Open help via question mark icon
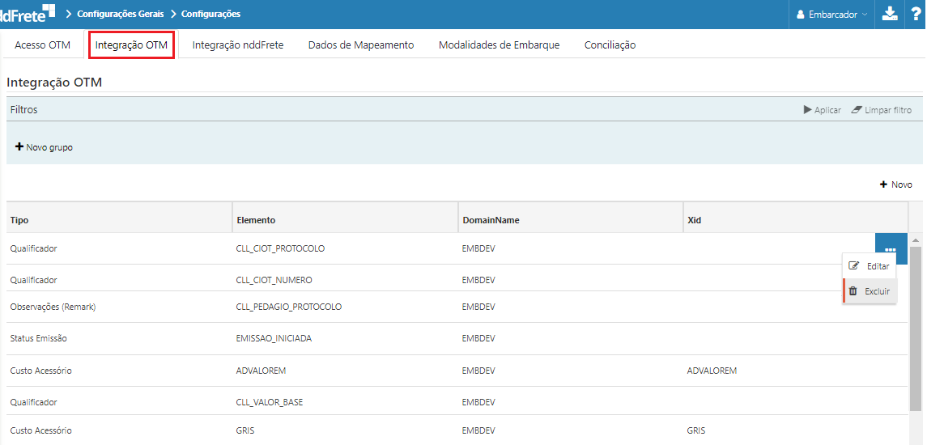 [916, 14]
